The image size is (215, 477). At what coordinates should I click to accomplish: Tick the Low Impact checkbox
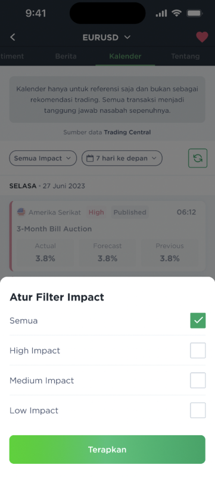(x=198, y=410)
